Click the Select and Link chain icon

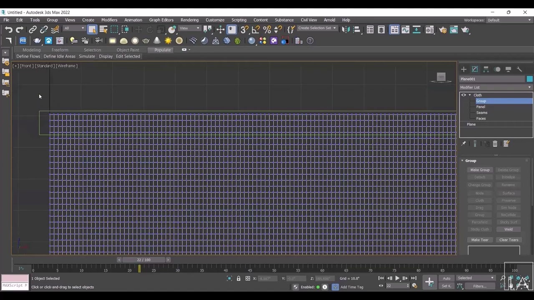[x=33, y=30]
